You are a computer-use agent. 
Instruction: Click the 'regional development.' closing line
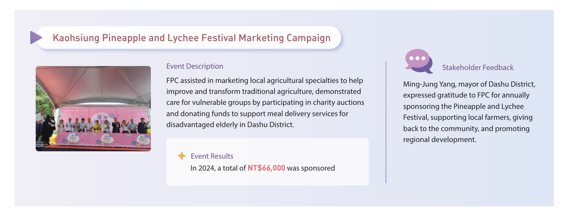click(439, 140)
